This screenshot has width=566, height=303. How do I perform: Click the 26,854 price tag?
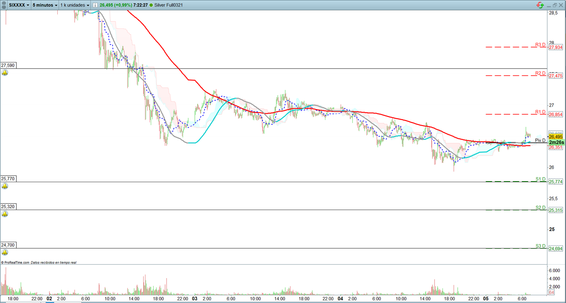[556, 115]
